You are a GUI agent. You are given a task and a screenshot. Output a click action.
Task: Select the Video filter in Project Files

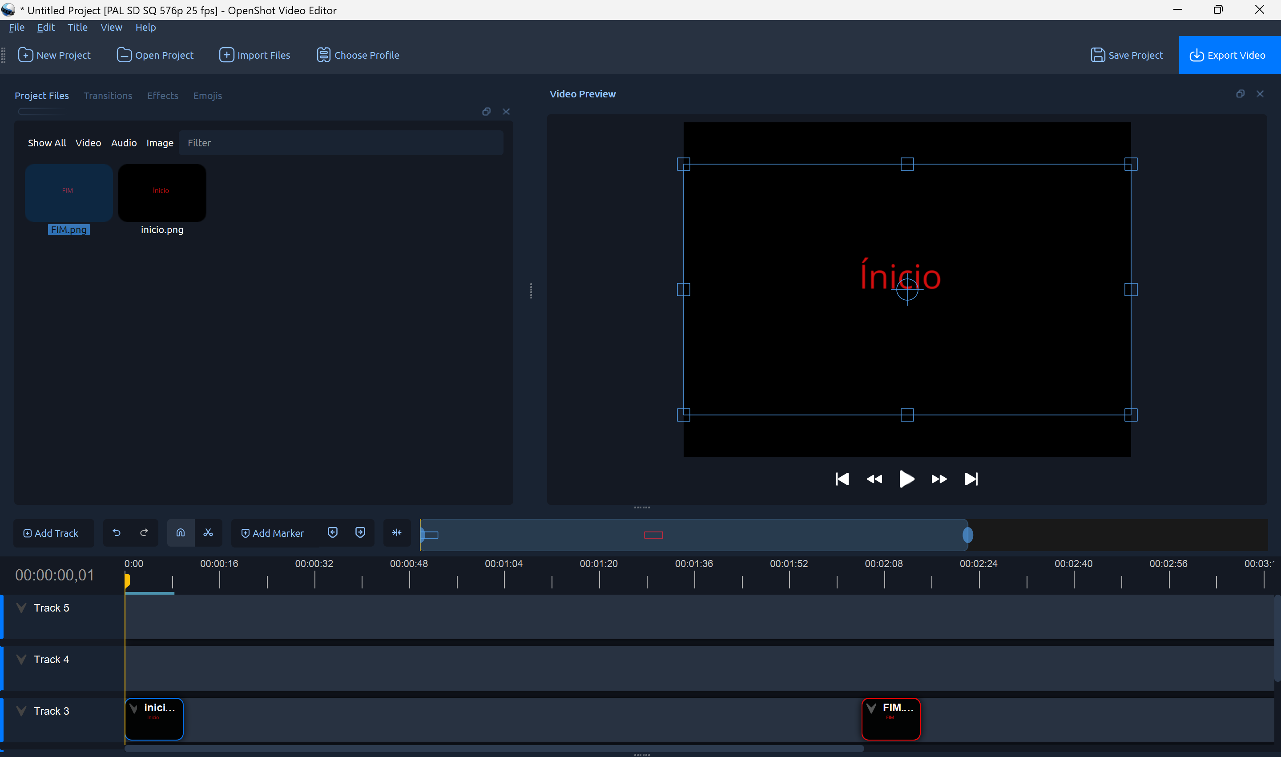click(88, 143)
